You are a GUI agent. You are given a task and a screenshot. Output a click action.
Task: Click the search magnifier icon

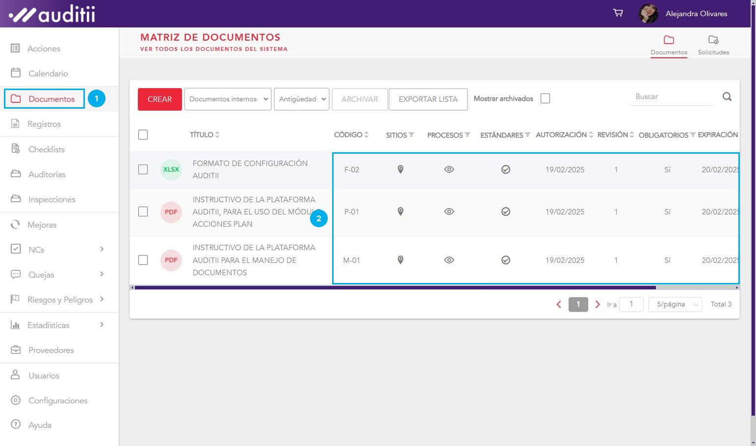click(x=727, y=97)
